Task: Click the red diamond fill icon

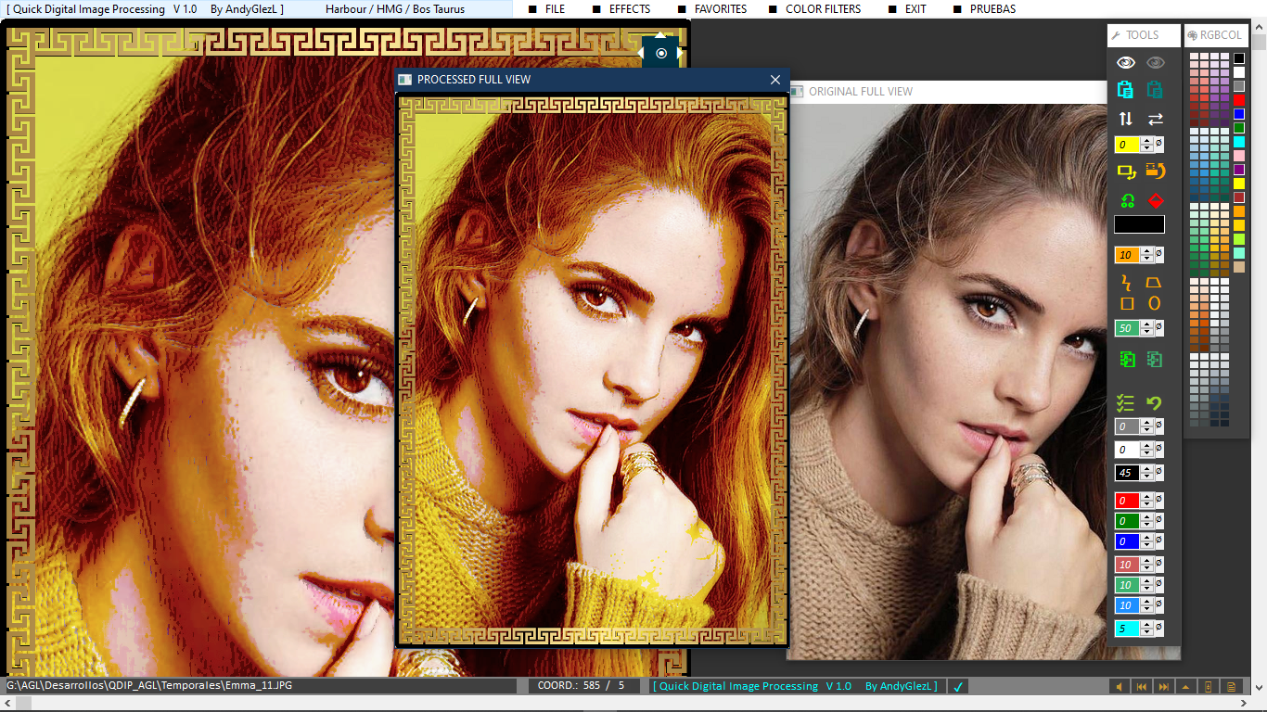Action: [x=1155, y=200]
